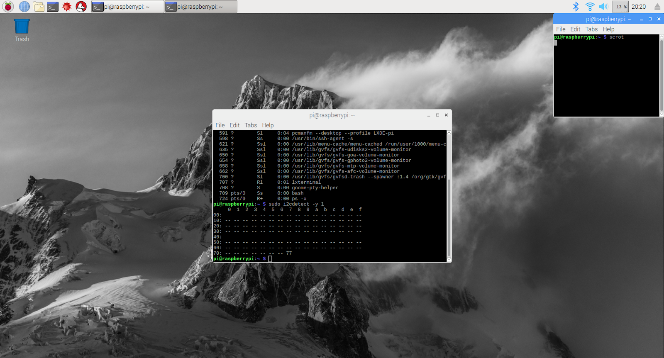
Task: Open Help menu in top-right terminal
Action: click(608, 29)
